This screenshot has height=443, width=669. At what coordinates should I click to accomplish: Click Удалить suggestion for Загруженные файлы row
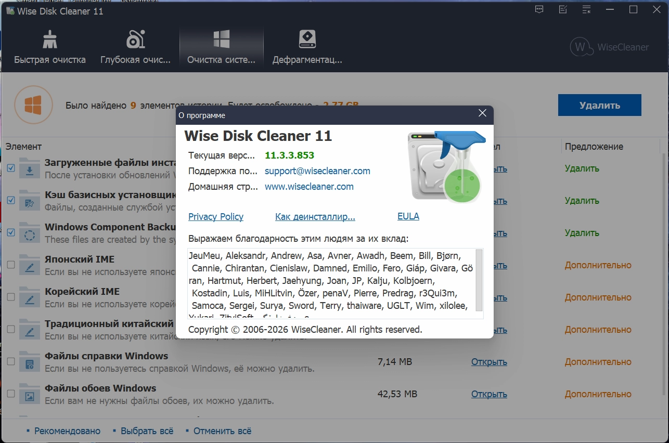click(x=582, y=168)
